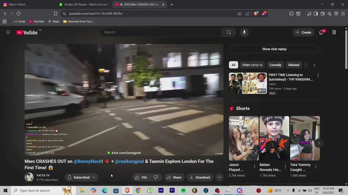
Task: Open the browser extensions puzzle icon
Action: coord(291,14)
